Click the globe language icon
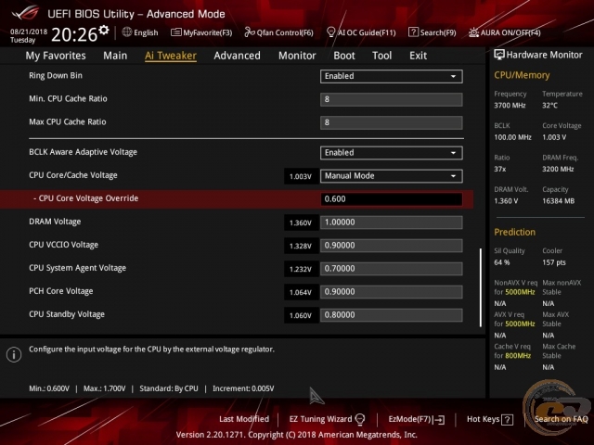 point(127,32)
